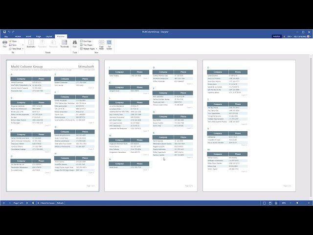313x235 pixels.
Task: Click the vertical scrollbar
Action: click(311, 127)
